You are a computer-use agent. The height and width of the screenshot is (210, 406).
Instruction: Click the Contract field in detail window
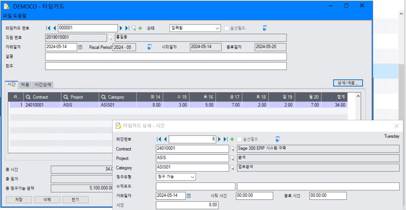coord(192,149)
